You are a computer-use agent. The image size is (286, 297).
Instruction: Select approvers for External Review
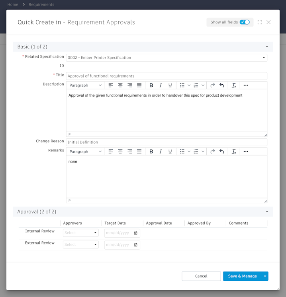click(x=80, y=245)
